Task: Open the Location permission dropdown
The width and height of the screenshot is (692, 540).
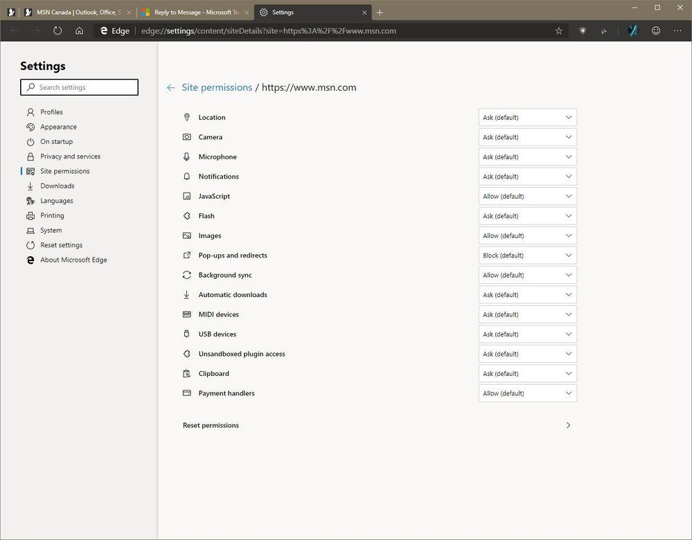Action: pyautogui.click(x=527, y=118)
